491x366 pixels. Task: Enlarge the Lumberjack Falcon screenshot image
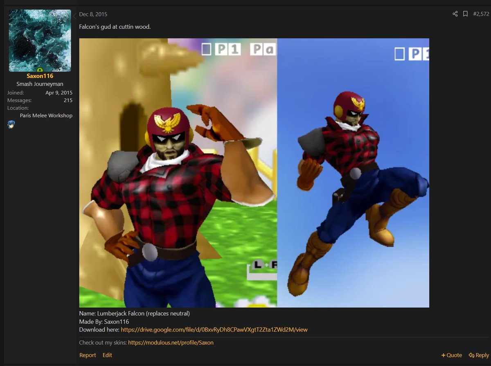point(254,173)
